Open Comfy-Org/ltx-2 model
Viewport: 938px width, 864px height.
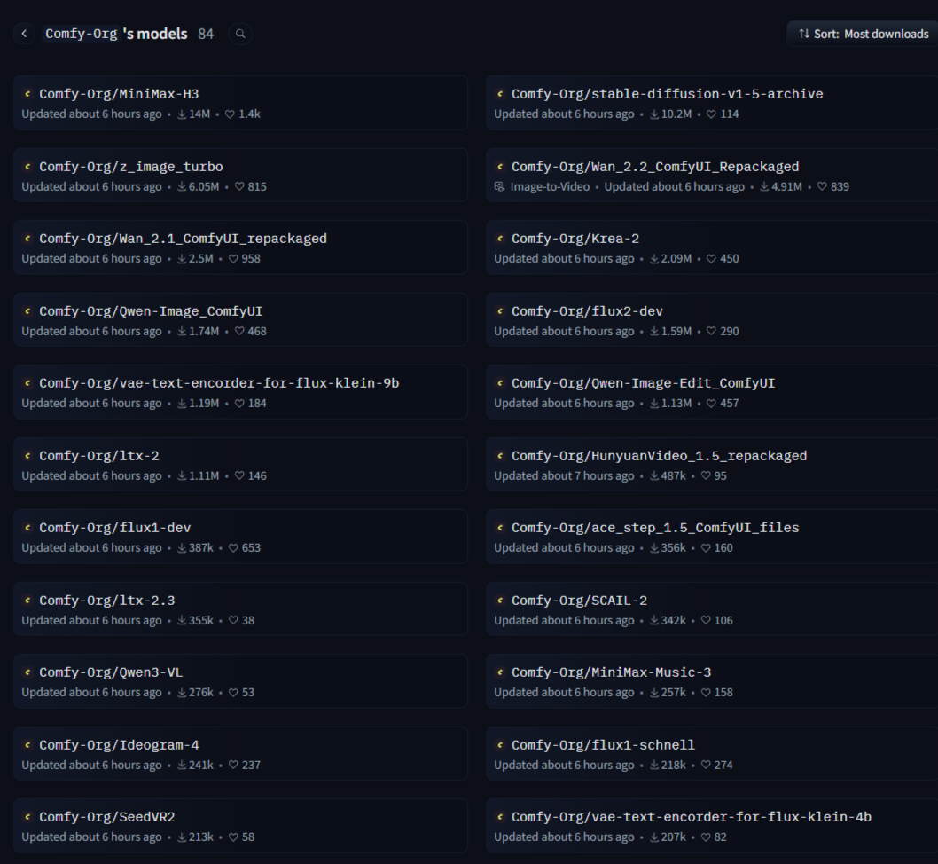240,464
